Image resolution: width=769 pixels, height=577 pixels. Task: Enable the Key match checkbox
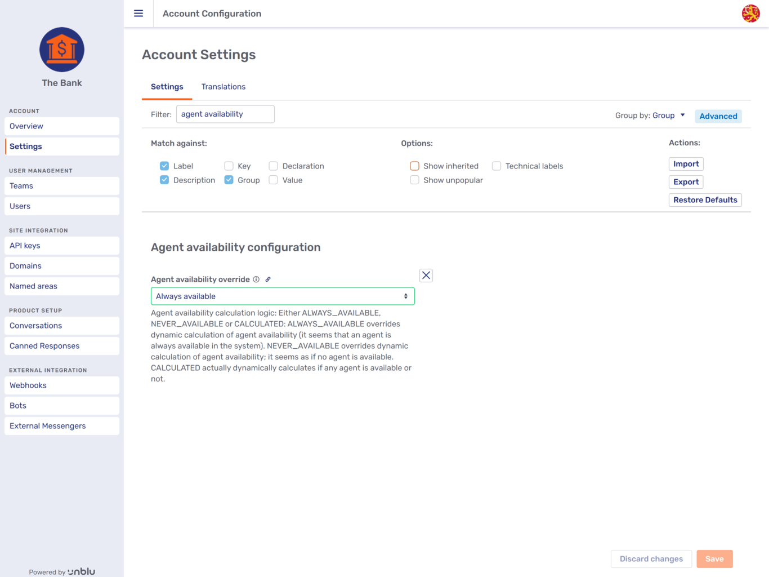(x=229, y=166)
